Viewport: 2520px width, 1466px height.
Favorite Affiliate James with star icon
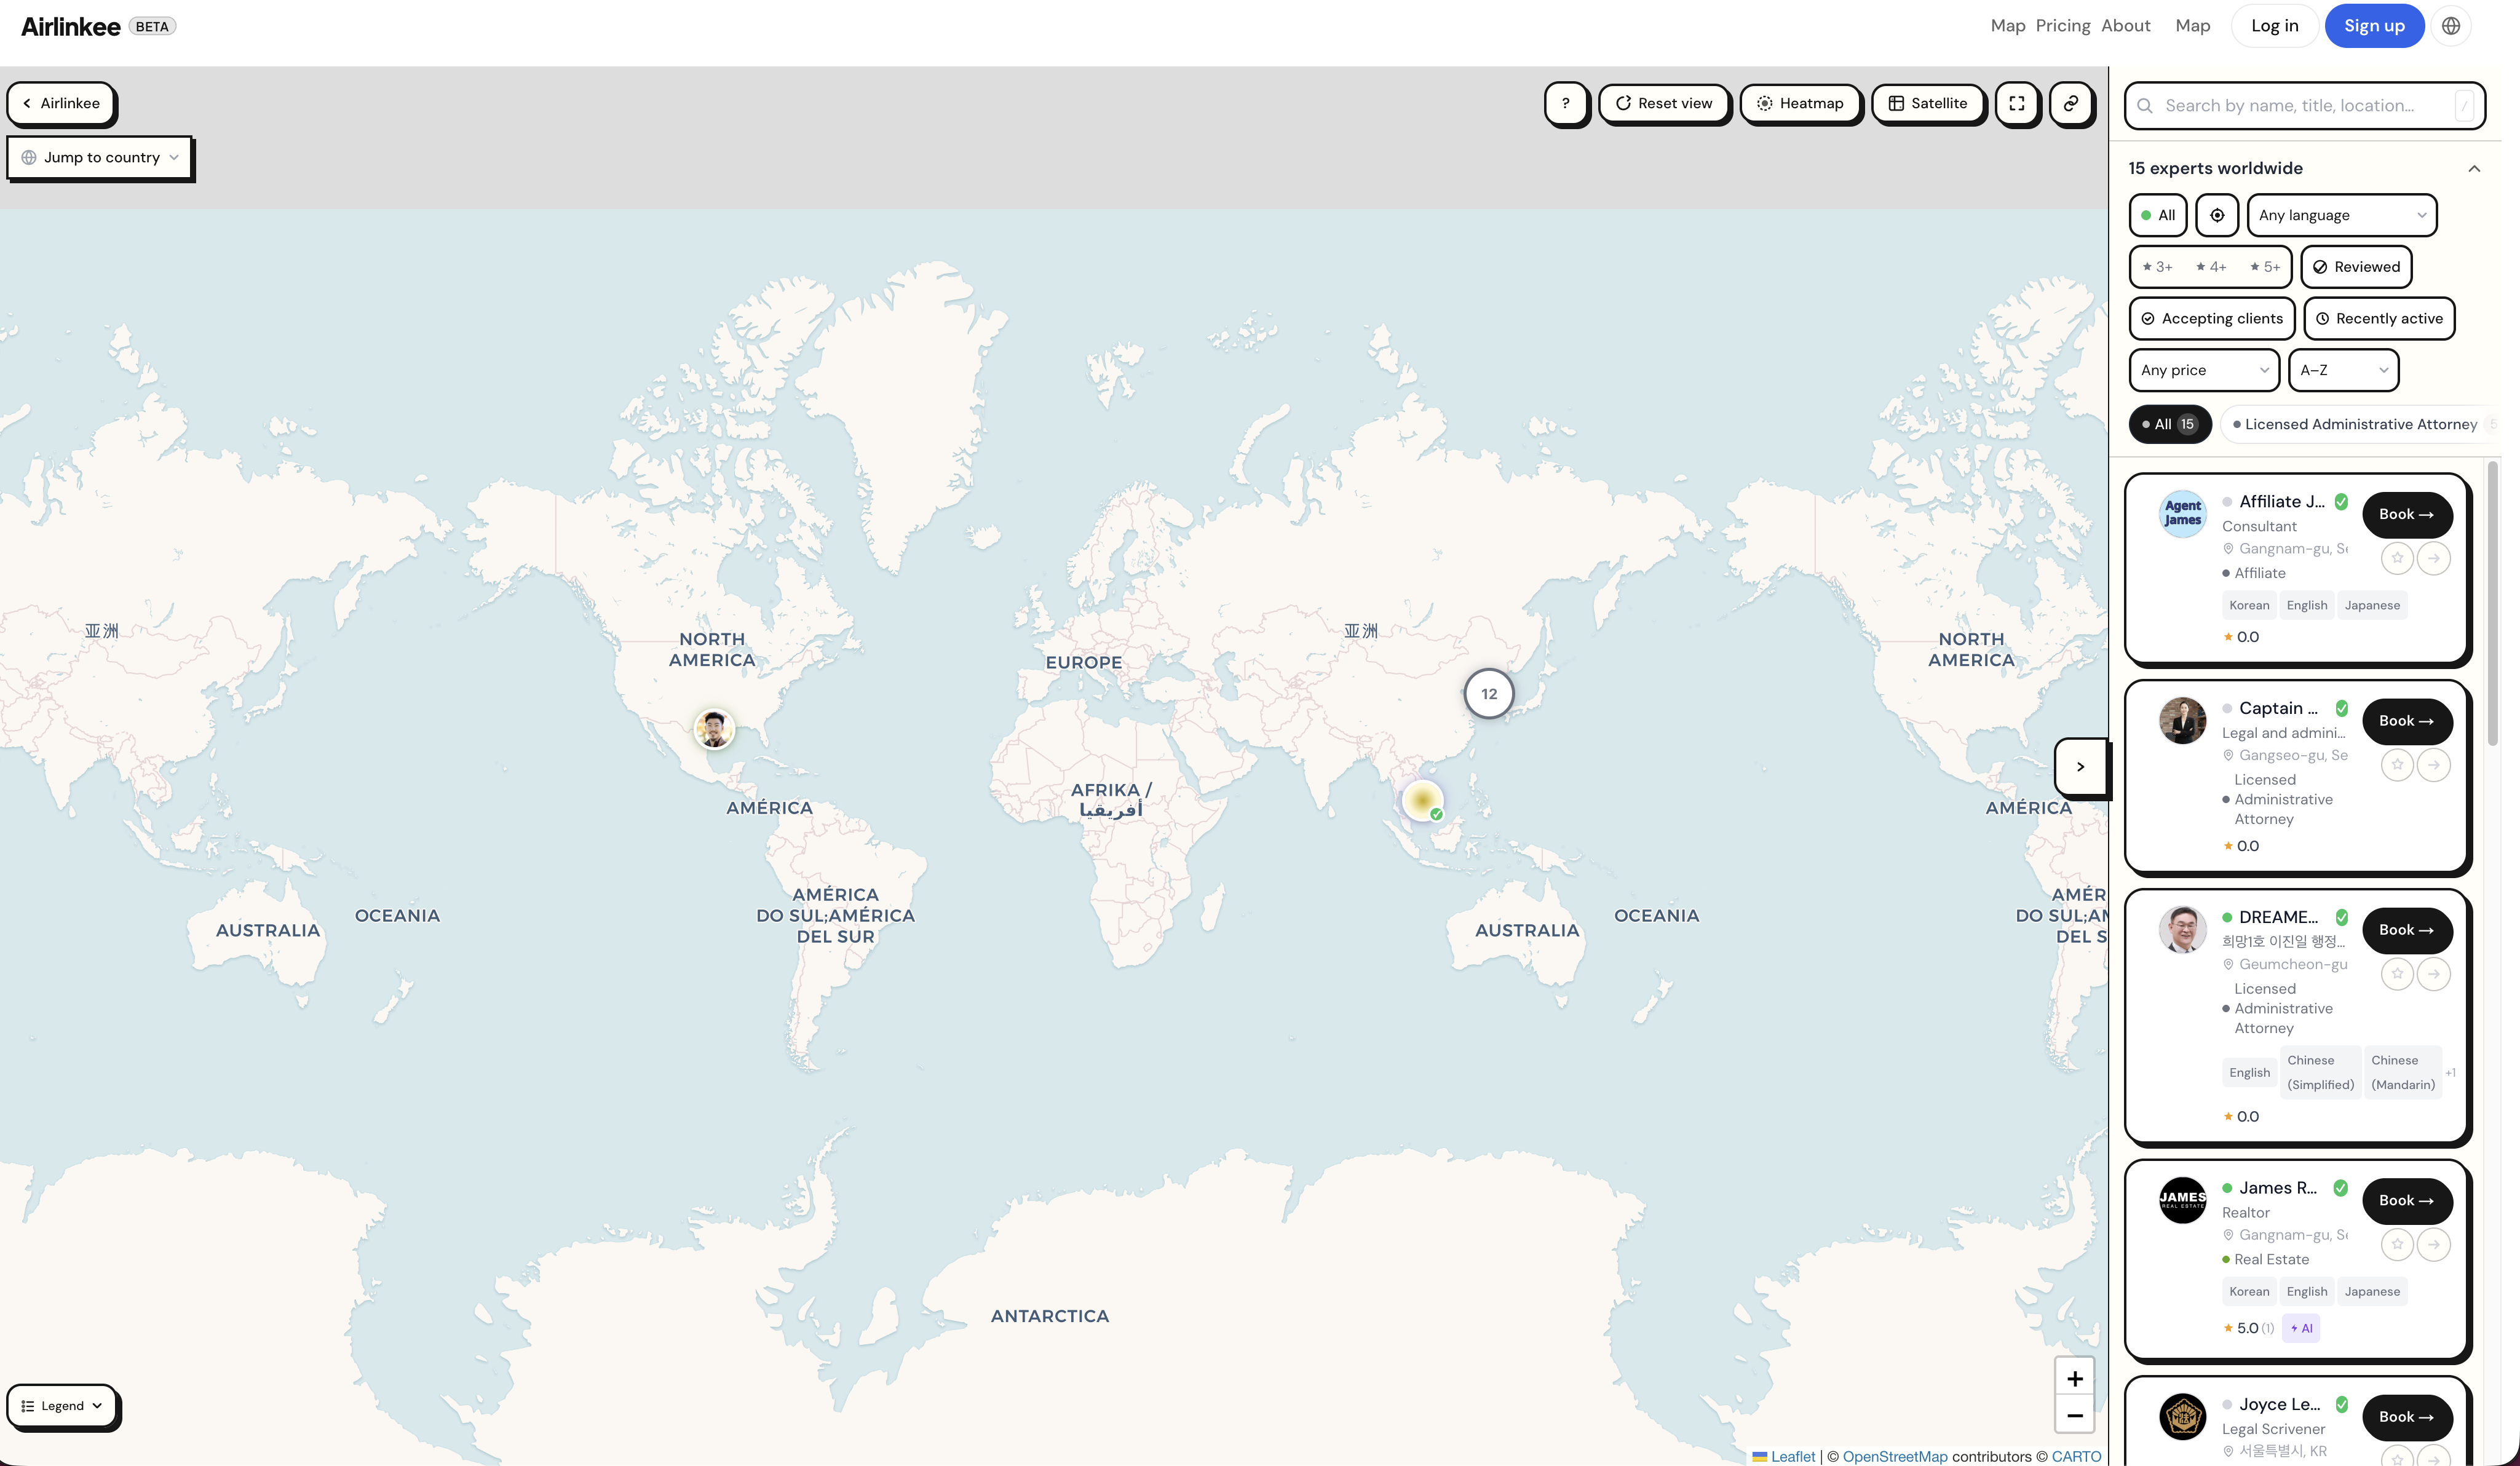pyautogui.click(x=2396, y=558)
